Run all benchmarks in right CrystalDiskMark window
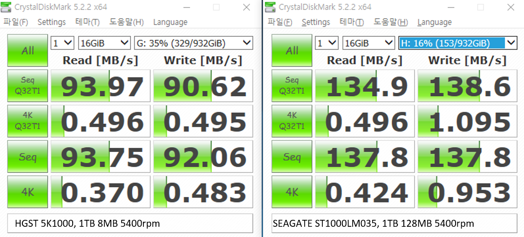Screen dimensions: 524x237 (292, 51)
